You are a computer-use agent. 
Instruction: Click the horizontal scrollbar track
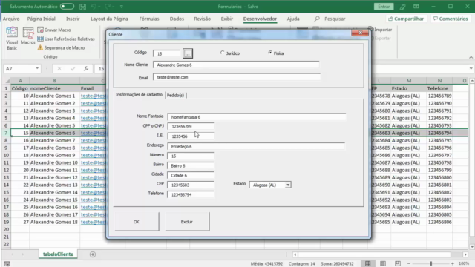coord(374,254)
